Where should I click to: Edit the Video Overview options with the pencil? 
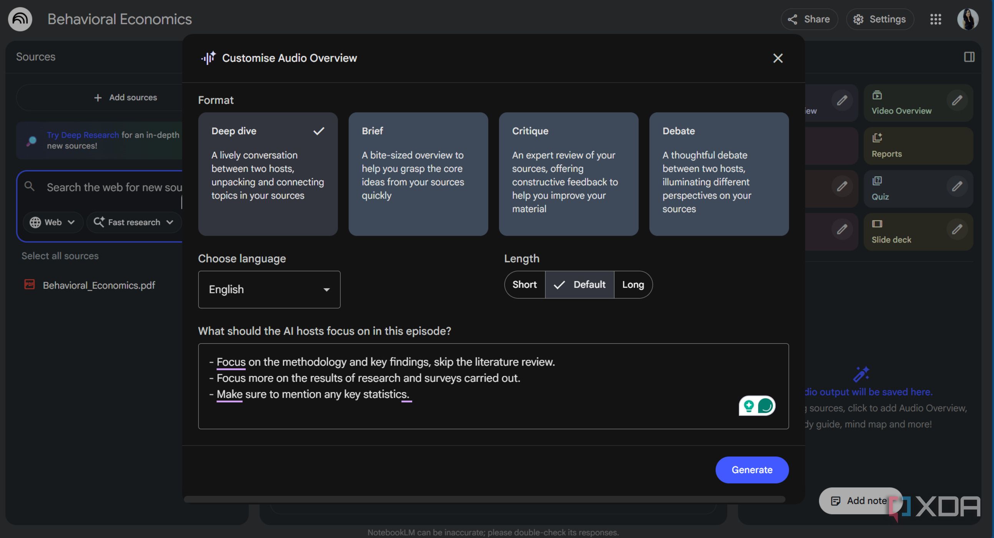pyautogui.click(x=957, y=101)
